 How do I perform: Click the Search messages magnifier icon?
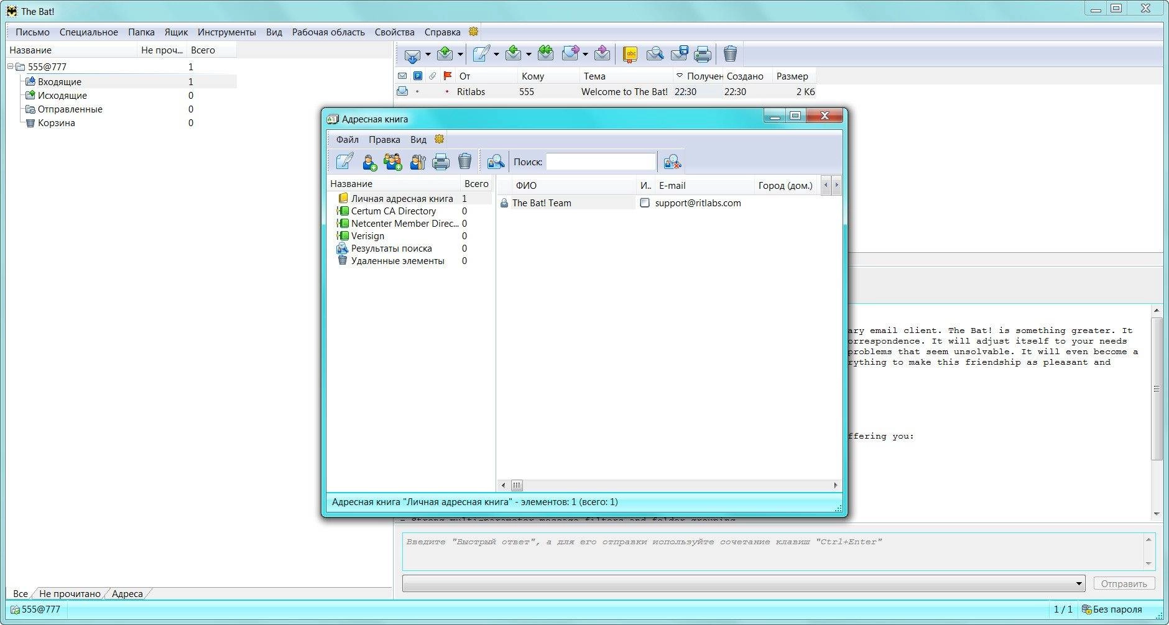tap(655, 55)
